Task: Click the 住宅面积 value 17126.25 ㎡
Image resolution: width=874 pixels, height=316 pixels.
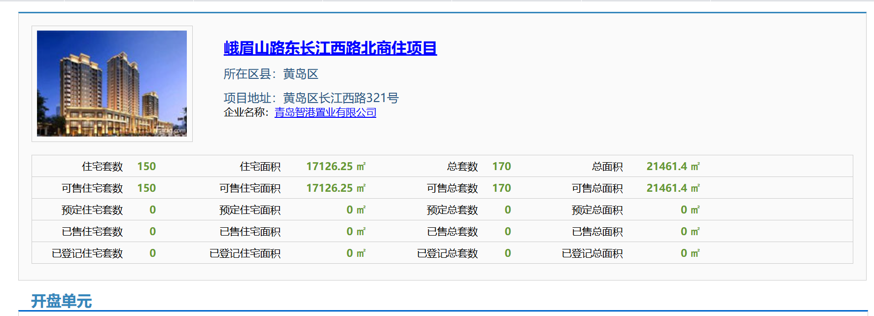Action: point(336,167)
